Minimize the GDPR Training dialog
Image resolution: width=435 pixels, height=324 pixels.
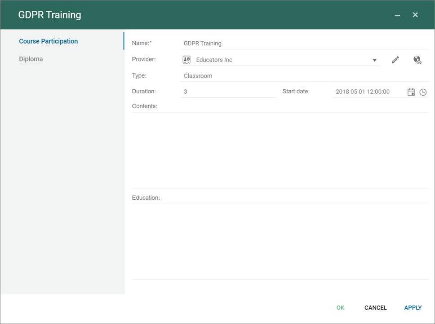click(397, 15)
